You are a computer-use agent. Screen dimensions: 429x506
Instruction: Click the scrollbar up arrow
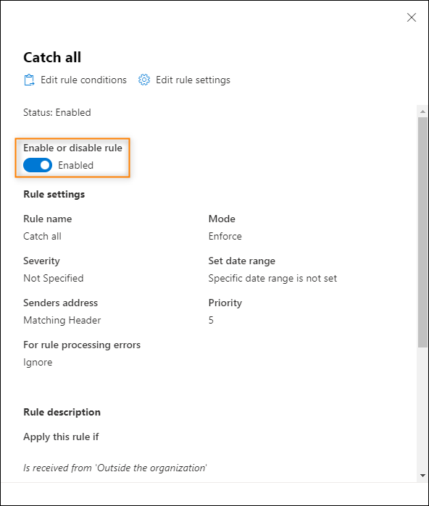pos(422,111)
